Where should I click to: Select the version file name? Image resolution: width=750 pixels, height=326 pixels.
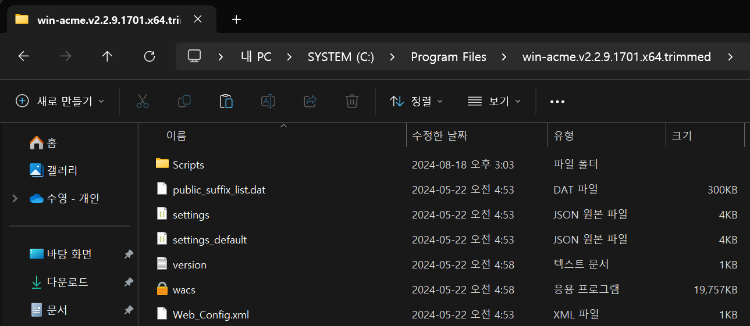(190, 265)
